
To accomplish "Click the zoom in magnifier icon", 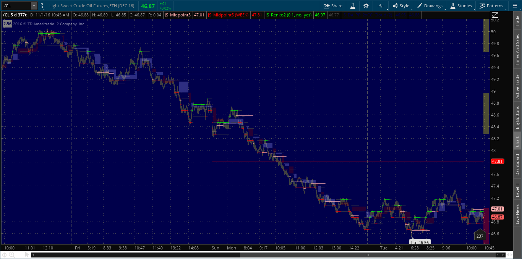I will pyautogui.click(x=11, y=255).
